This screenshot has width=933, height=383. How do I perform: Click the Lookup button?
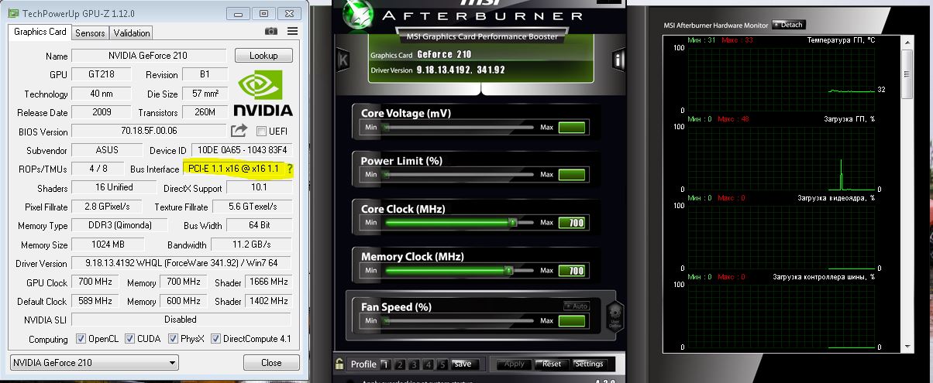(263, 56)
